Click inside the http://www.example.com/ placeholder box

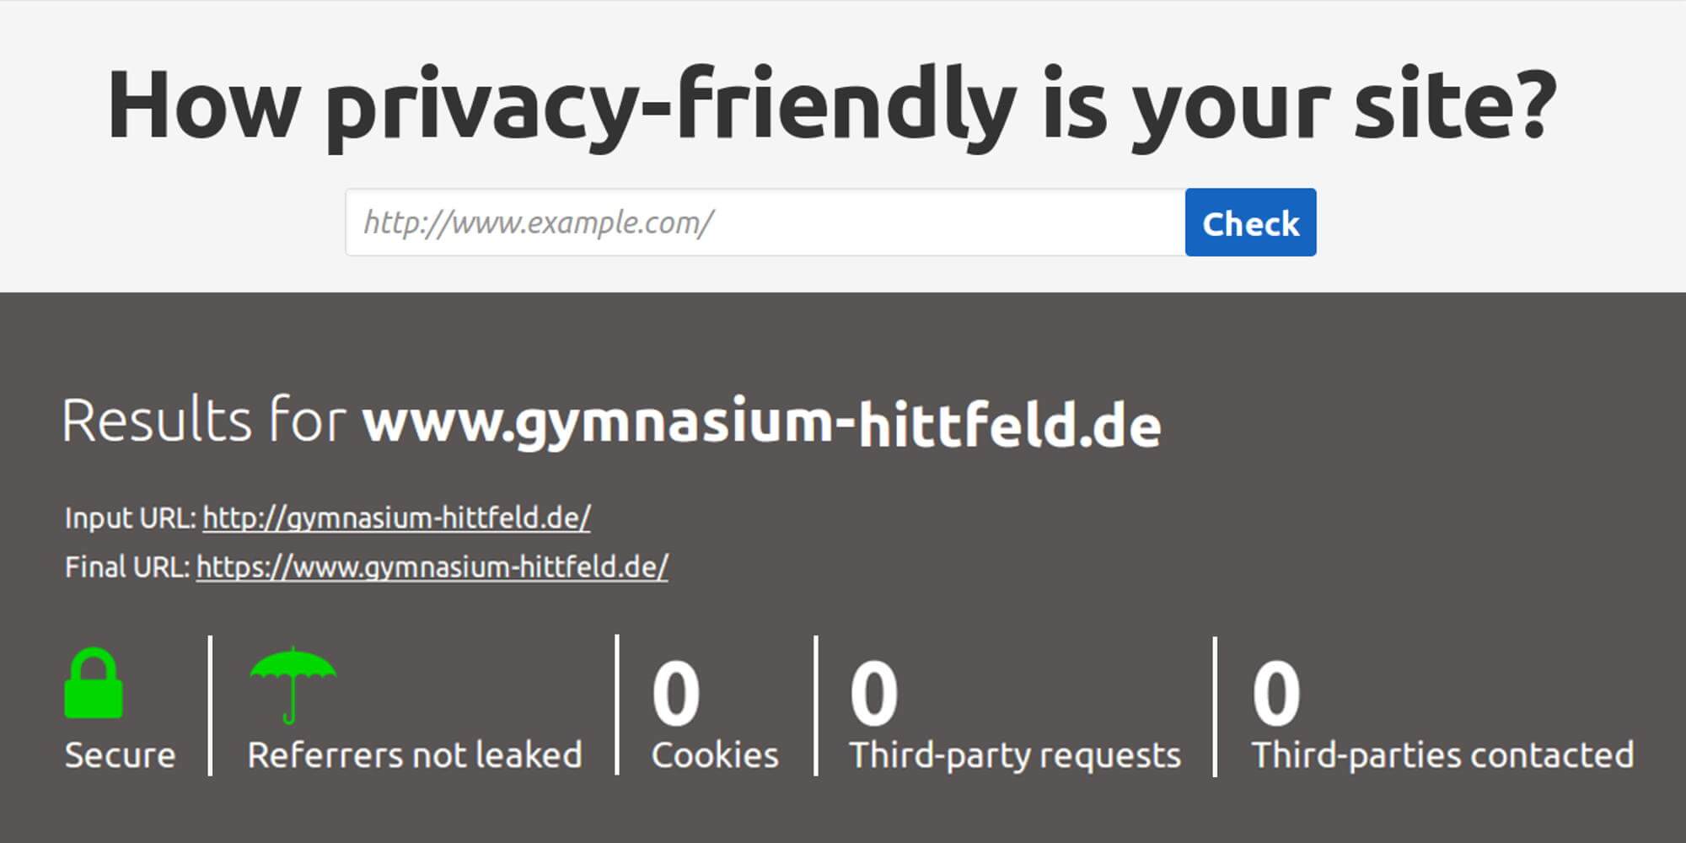759,222
